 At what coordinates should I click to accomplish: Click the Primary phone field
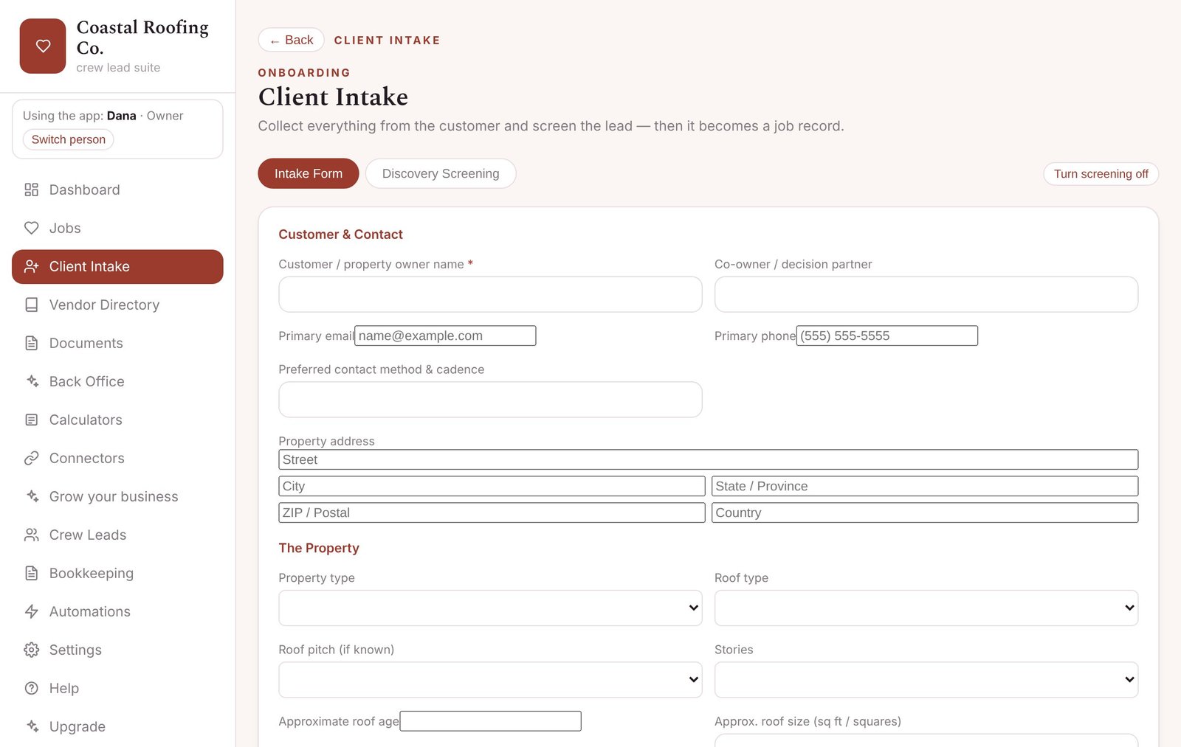886,336
